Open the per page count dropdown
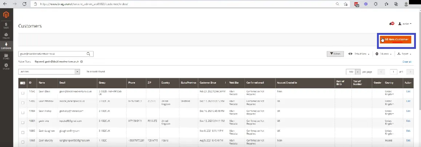421x147 pixels. tap(353, 72)
